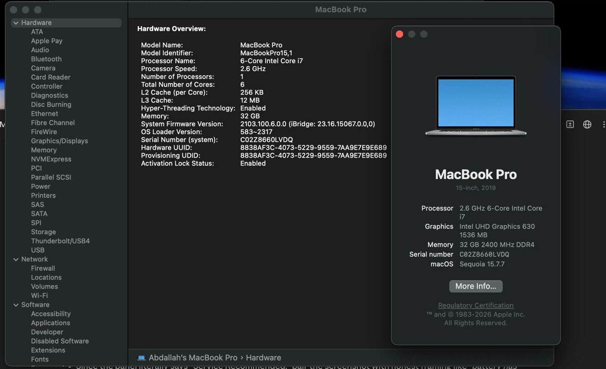Select USB in the sidebar
This screenshot has width=606, height=369.
click(38, 250)
